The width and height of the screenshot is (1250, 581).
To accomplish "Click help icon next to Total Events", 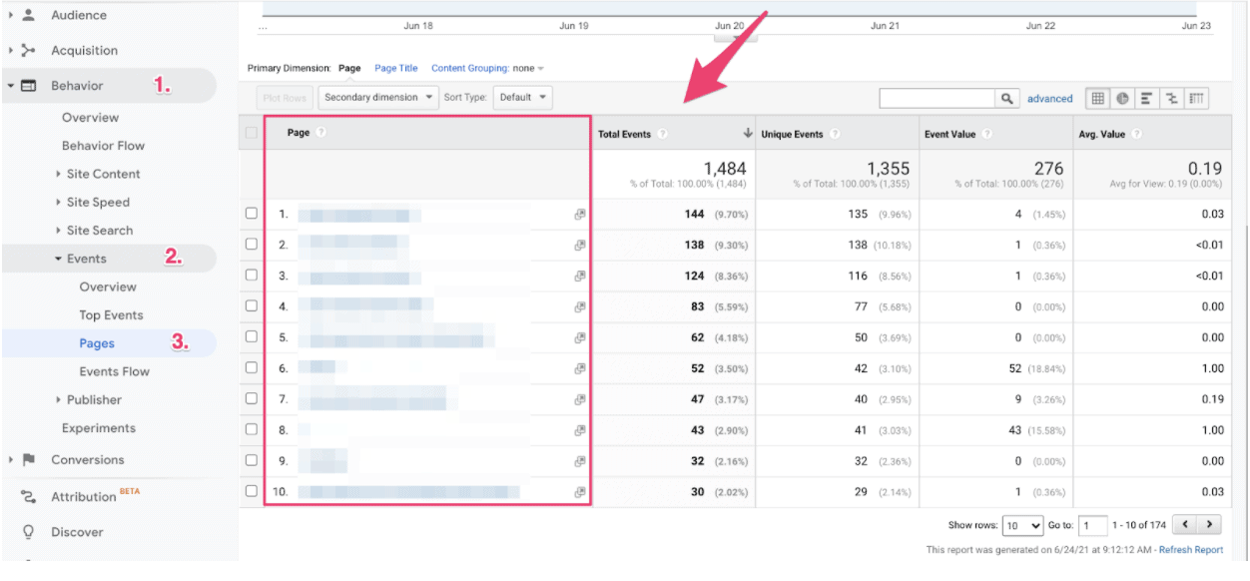I will (663, 134).
